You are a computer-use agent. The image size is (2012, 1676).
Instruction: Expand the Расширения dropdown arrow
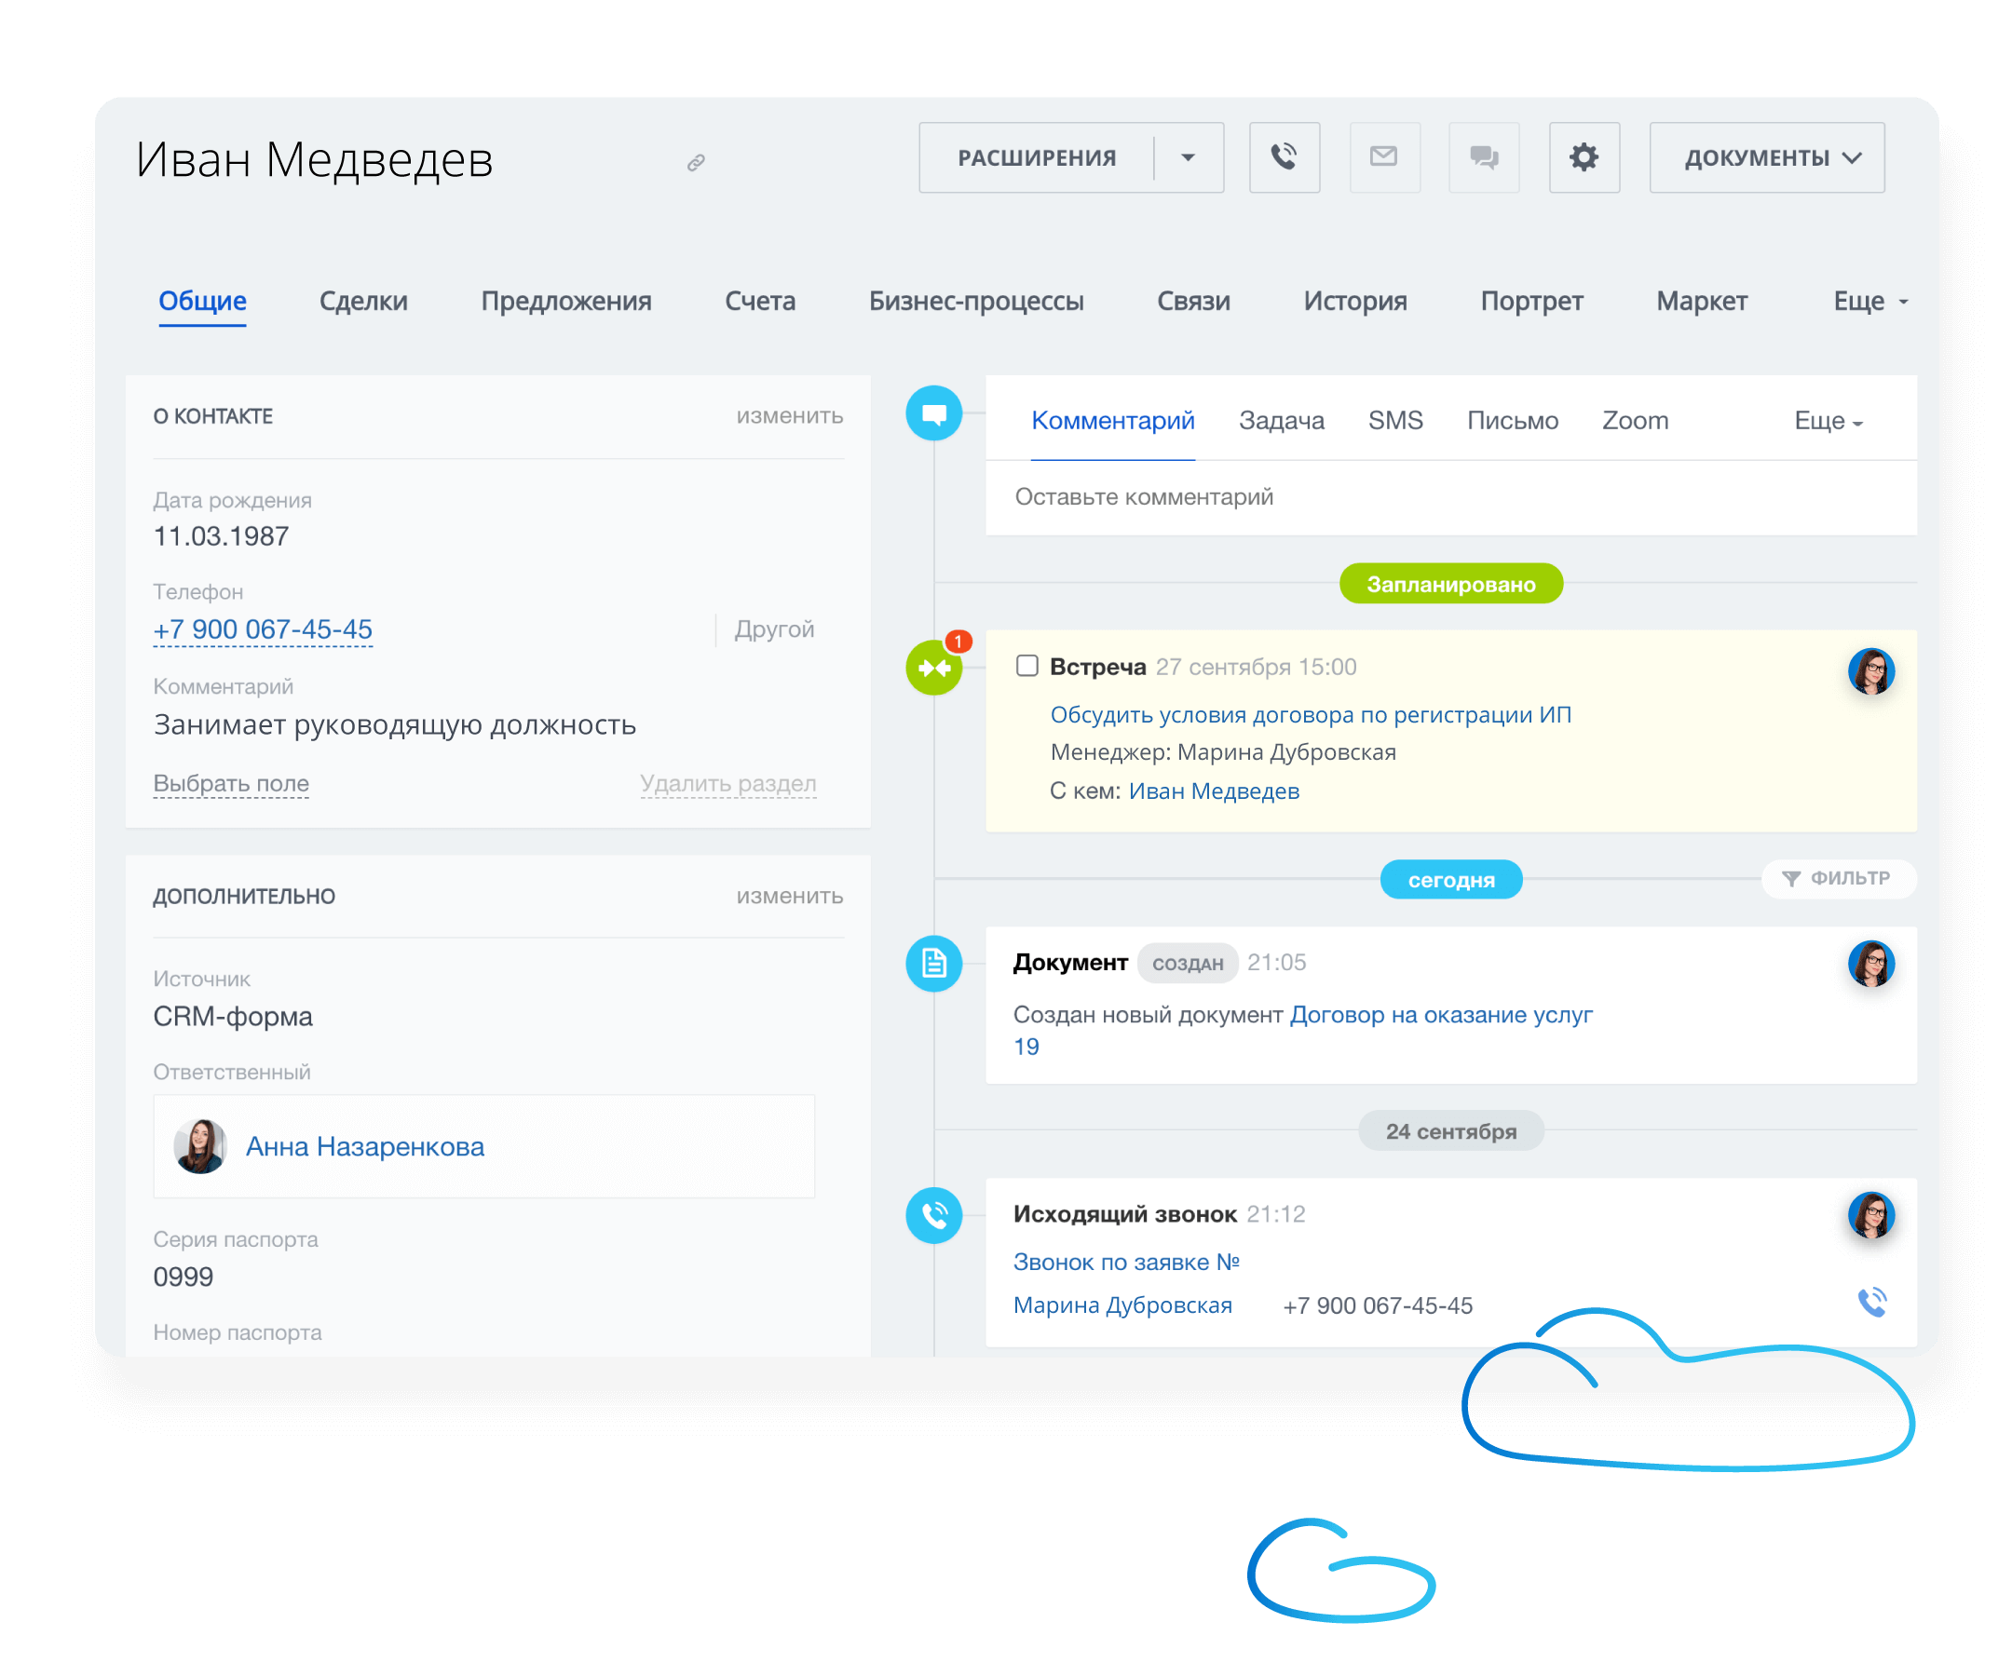[1188, 157]
